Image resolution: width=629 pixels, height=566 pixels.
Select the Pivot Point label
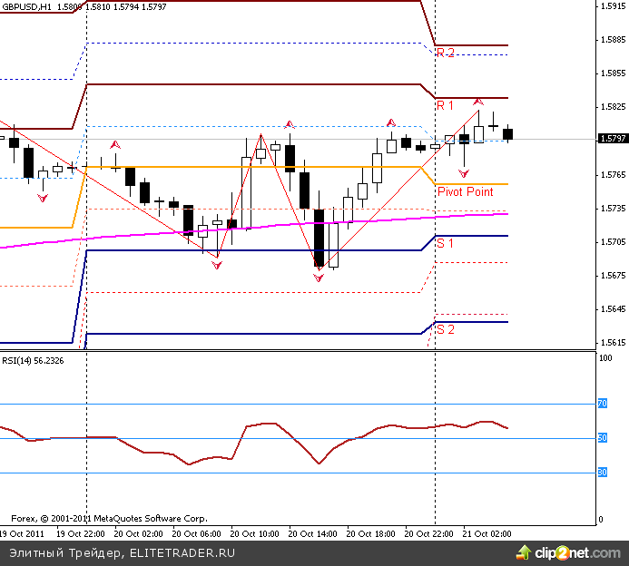pos(465,191)
